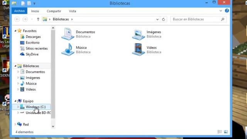Select Vídeos in the sidebar tree

pyautogui.click(x=31, y=89)
